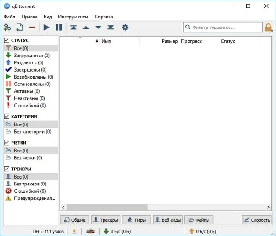Filter by Возобновлены (0) status

[x=31, y=77]
